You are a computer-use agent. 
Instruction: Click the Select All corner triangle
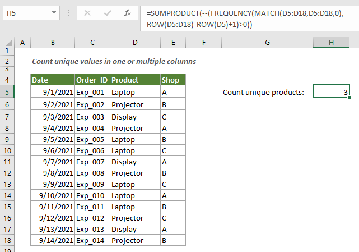8,43
